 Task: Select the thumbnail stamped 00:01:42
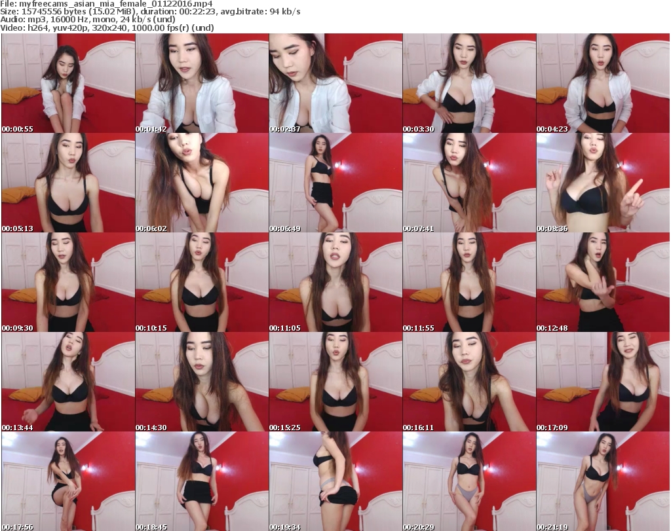click(x=202, y=83)
